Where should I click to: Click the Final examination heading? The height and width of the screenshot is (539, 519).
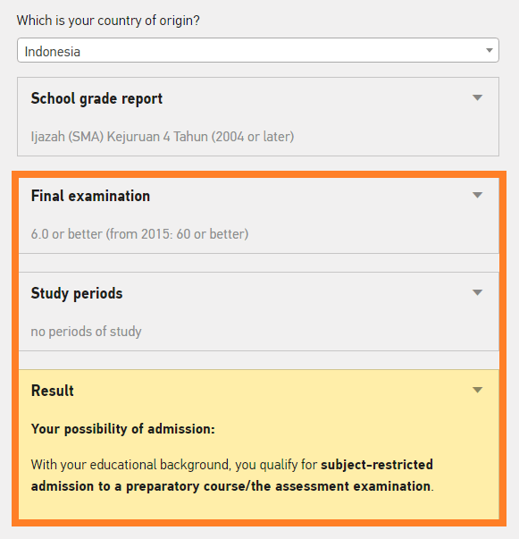click(x=90, y=196)
